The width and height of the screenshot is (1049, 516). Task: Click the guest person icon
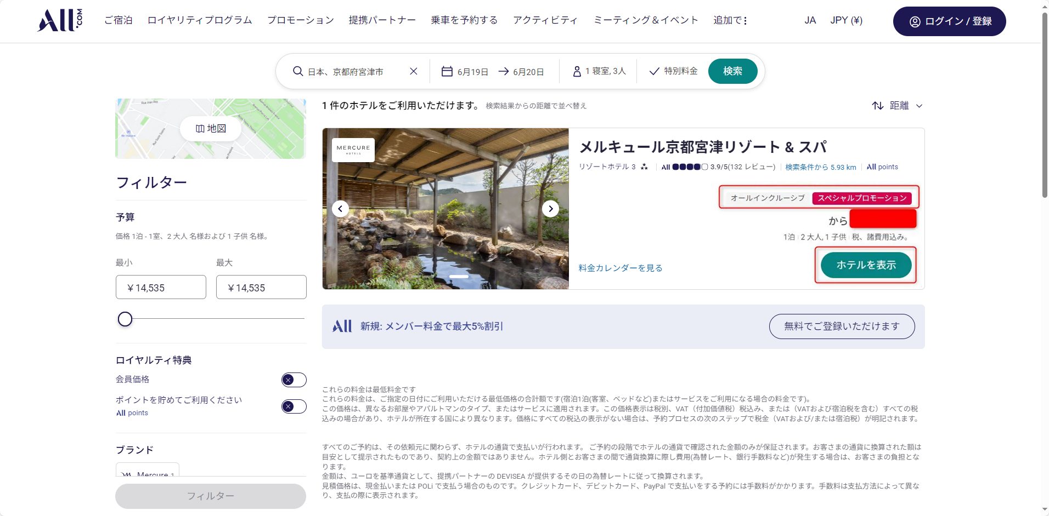coord(577,71)
